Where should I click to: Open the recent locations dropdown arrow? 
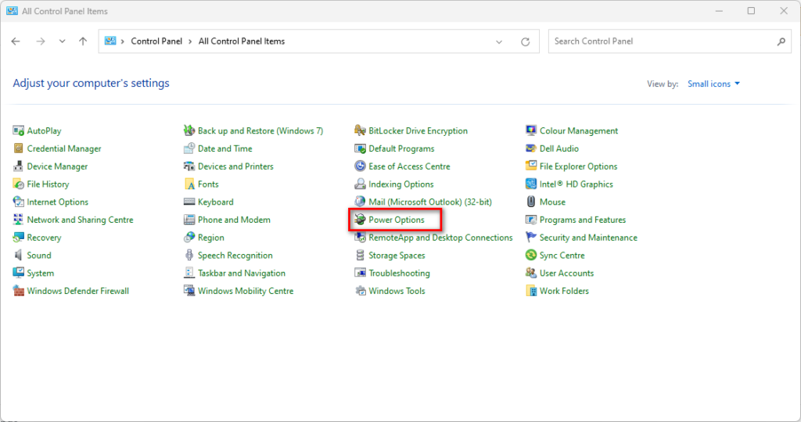[62, 41]
